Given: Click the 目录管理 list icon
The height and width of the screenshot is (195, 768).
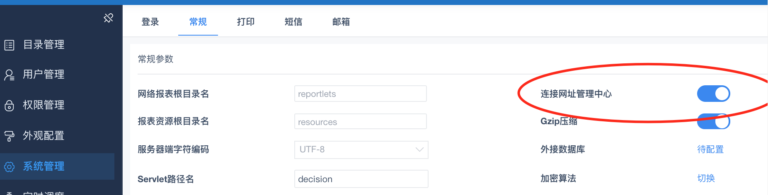Looking at the screenshot, I should click(9, 45).
